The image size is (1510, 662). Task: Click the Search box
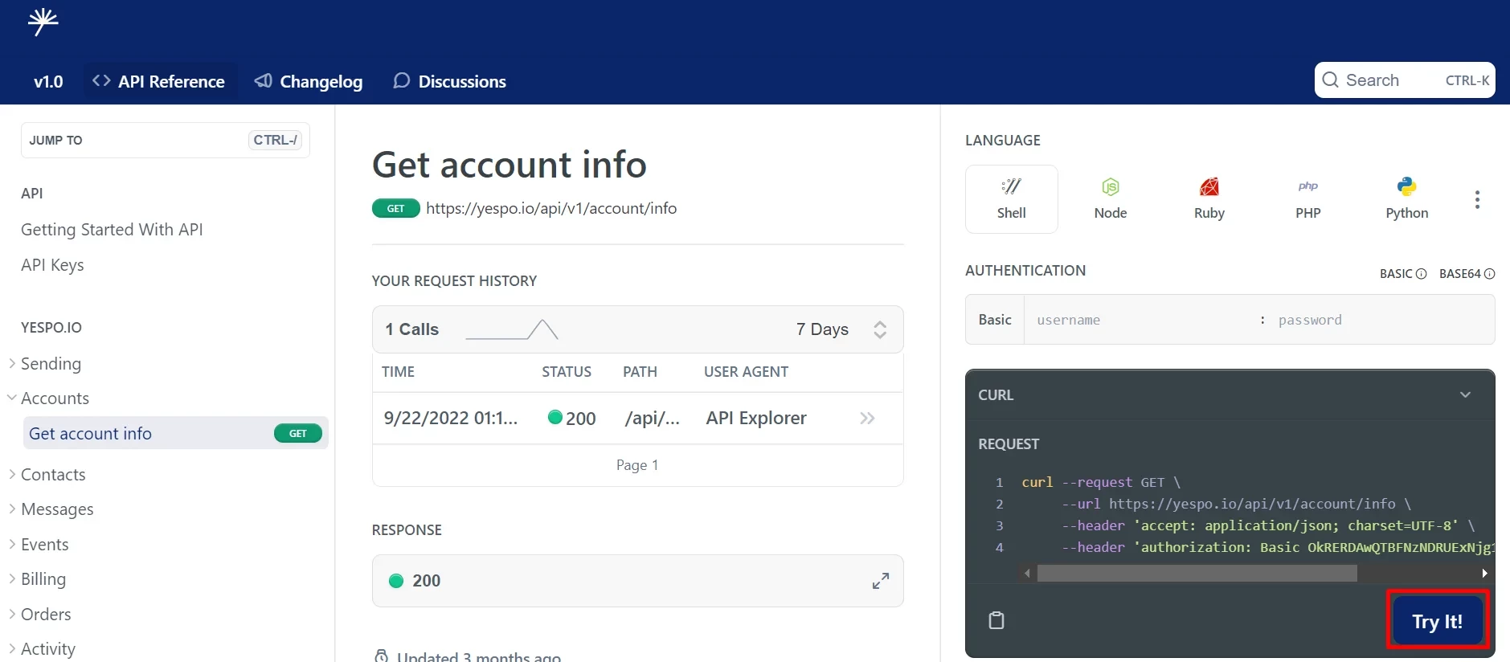coord(1405,80)
